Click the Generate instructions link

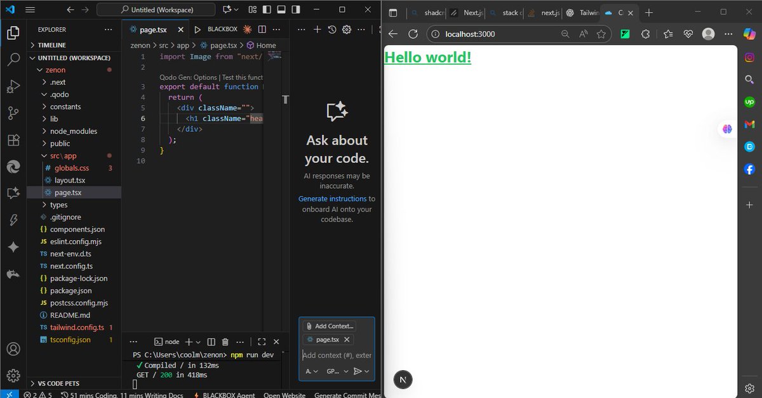pyautogui.click(x=333, y=198)
